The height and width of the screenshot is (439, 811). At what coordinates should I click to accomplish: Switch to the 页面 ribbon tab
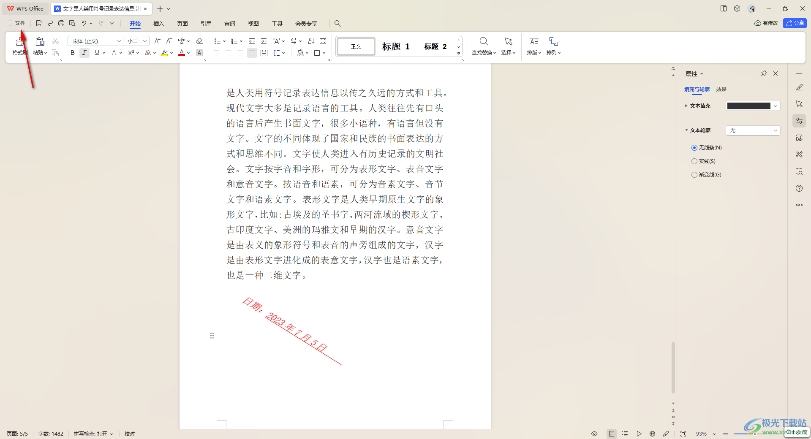182,24
